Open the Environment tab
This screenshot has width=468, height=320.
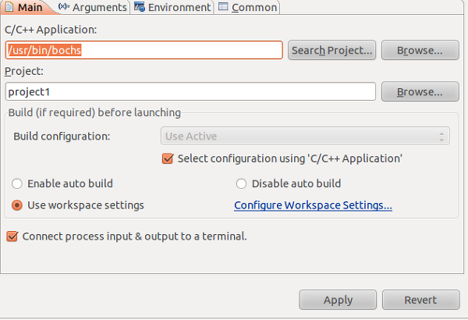172,7
